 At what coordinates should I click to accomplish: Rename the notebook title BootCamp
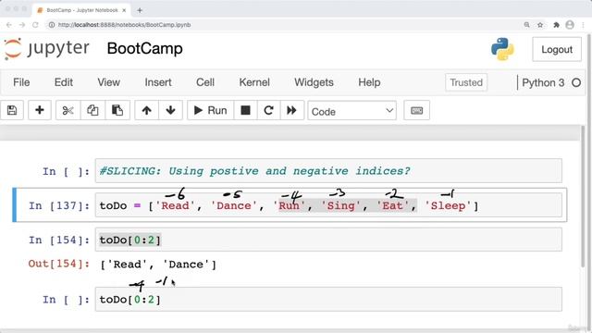point(144,49)
